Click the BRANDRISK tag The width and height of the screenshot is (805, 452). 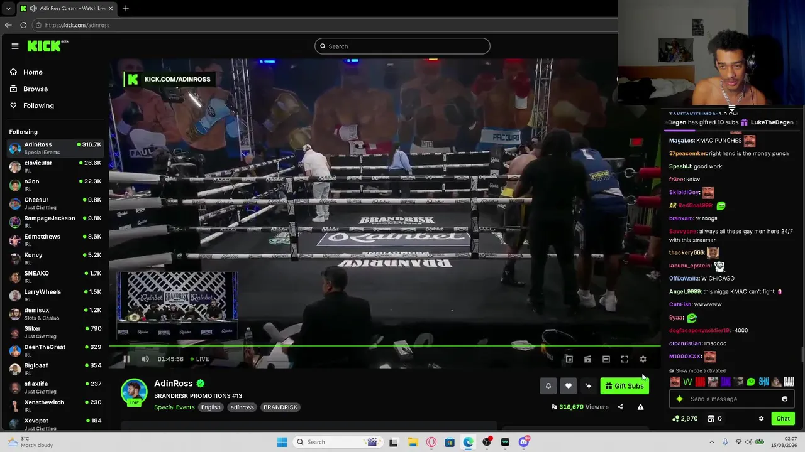[x=280, y=407]
